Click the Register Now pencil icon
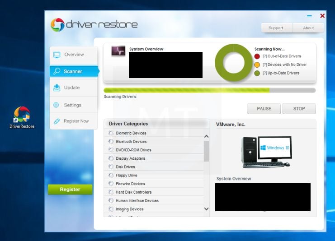The width and height of the screenshot is (335, 241). click(x=57, y=121)
